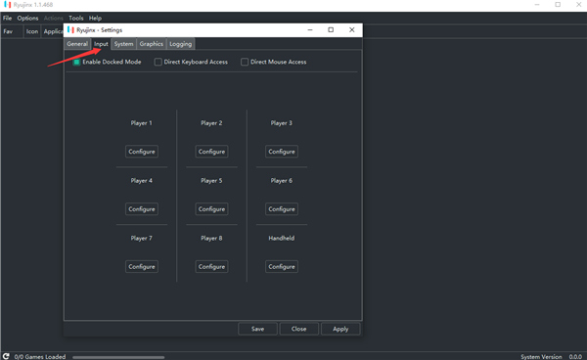Open the Logging tab
Screen dimensions: 587x360
click(x=180, y=44)
